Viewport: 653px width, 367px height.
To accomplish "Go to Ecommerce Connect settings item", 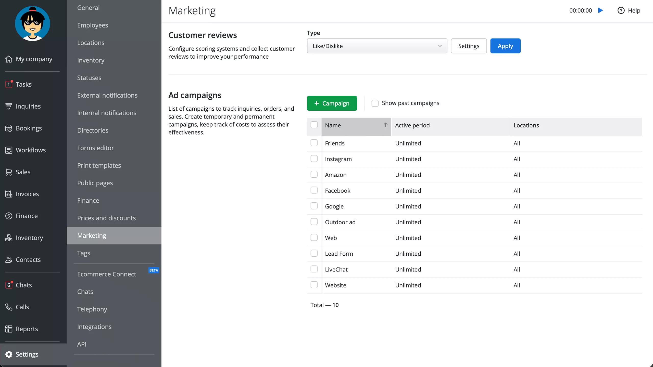I will click(107, 274).
